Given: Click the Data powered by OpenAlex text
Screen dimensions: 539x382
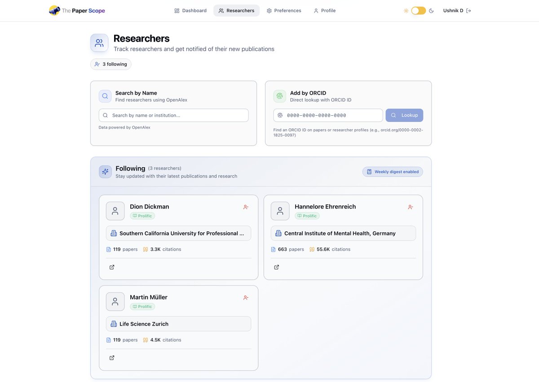Looking at the screenshot, I should [124, 127].
